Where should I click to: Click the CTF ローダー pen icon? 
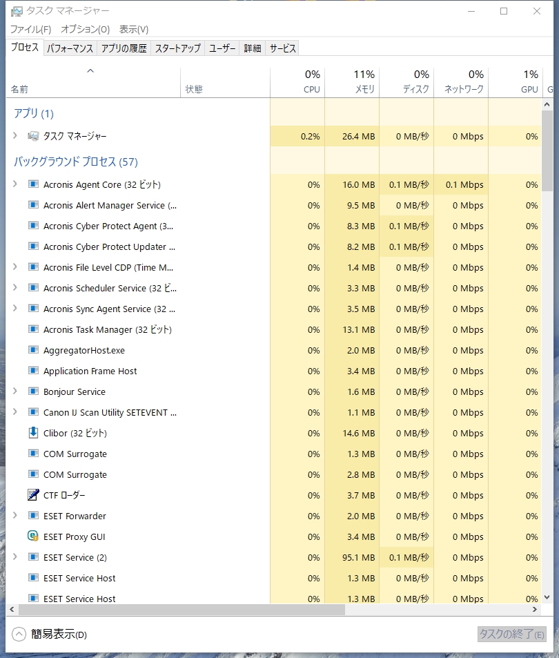point(33,495)
